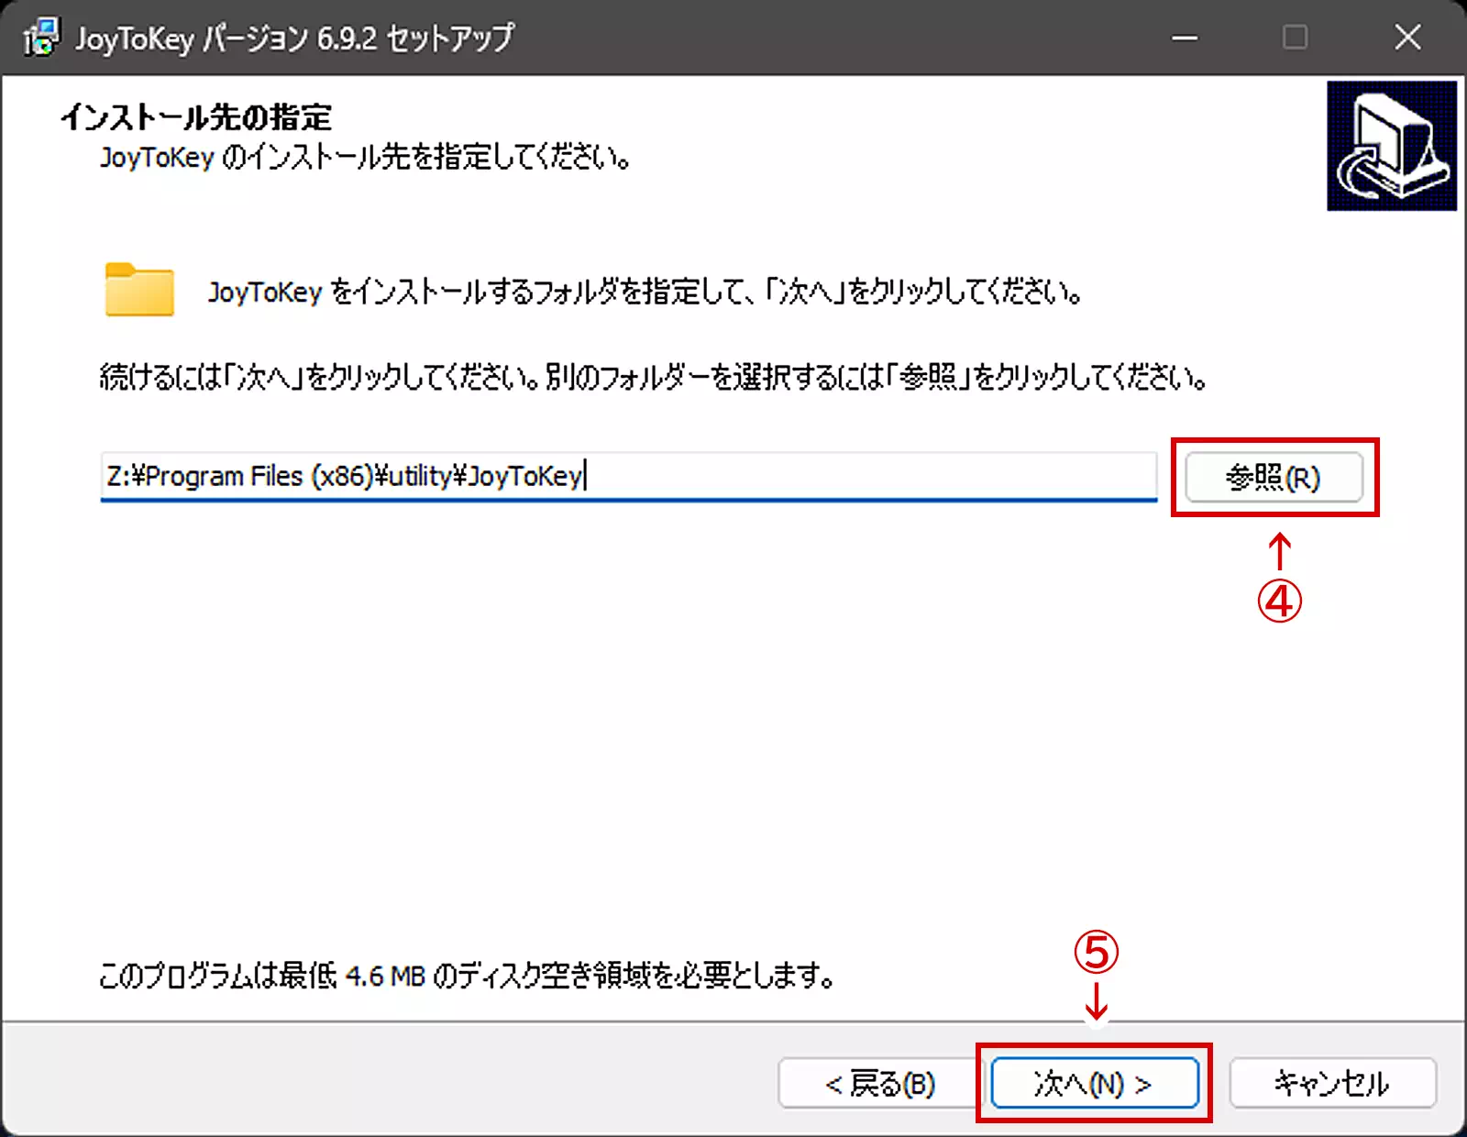
Task: Go back with the 戻る(B) button
Action: click(x=880, y=1084)
